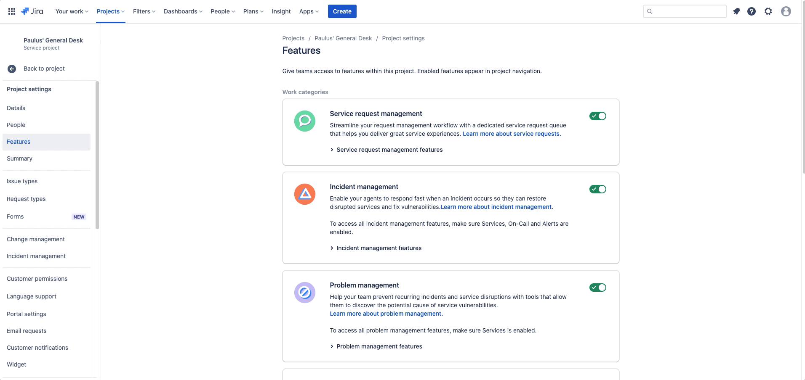Select Request types in sidebar
805x380 pixels.
pyautogui.click(x=46, y=199)
